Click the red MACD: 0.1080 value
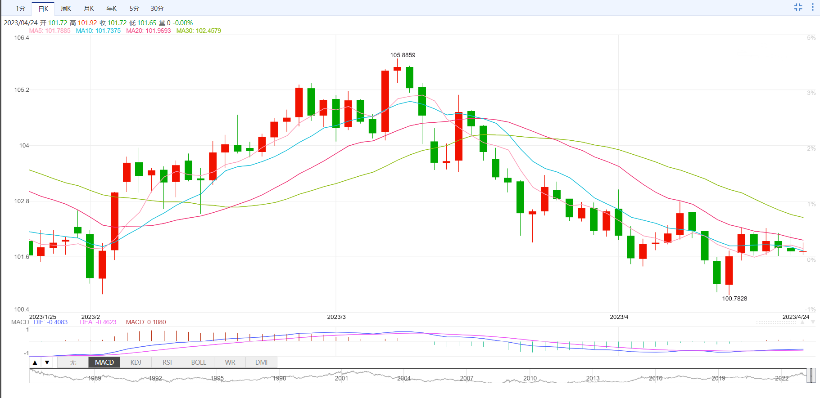 click(x=146, y=322)
